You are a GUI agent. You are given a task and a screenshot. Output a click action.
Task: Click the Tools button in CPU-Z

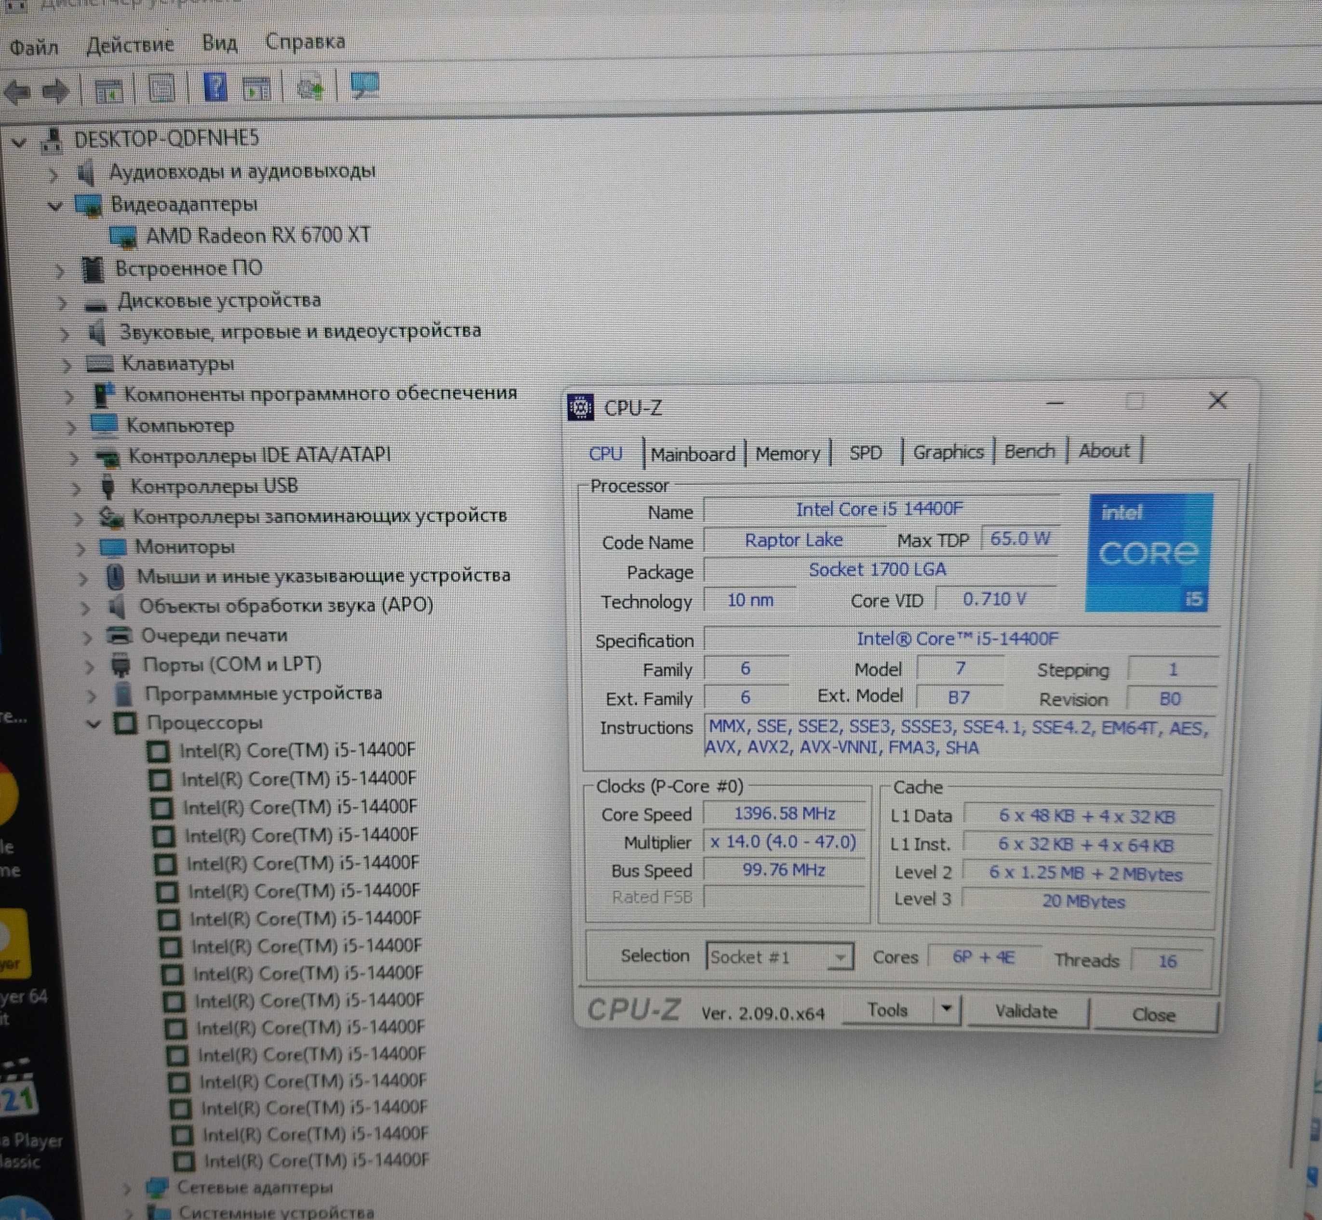coord(888,1010)
